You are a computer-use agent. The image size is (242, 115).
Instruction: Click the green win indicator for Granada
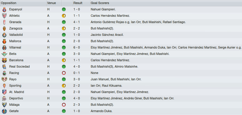pyautogui.click(x=64, y=22)
